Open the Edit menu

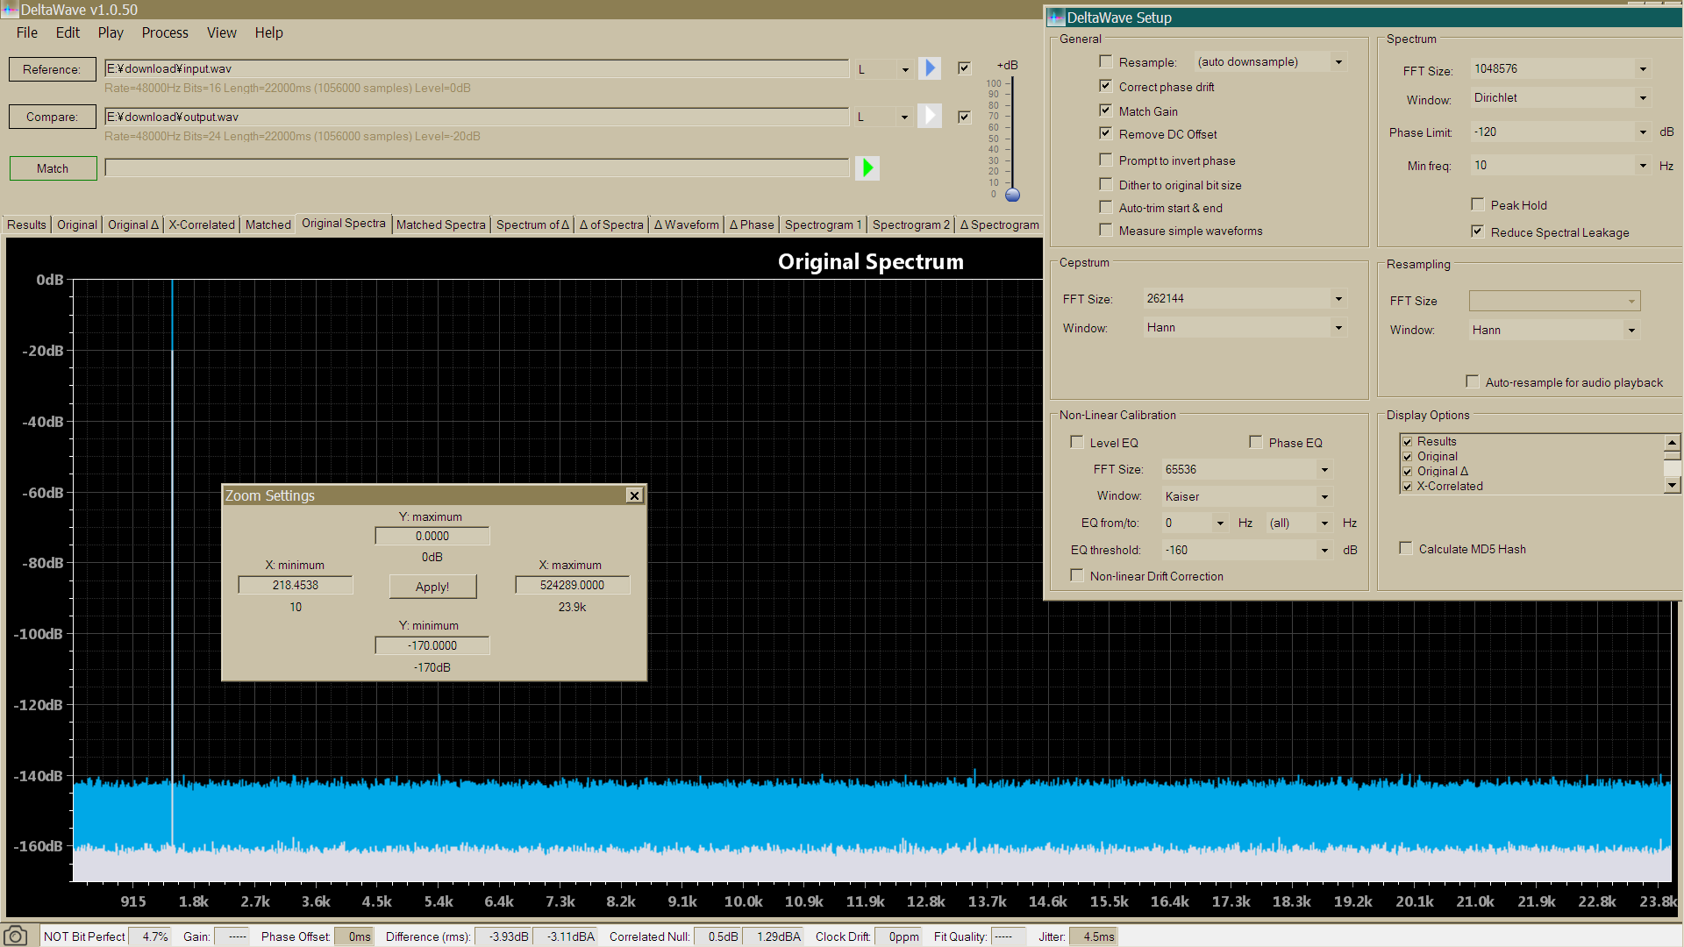pos(68,32)
